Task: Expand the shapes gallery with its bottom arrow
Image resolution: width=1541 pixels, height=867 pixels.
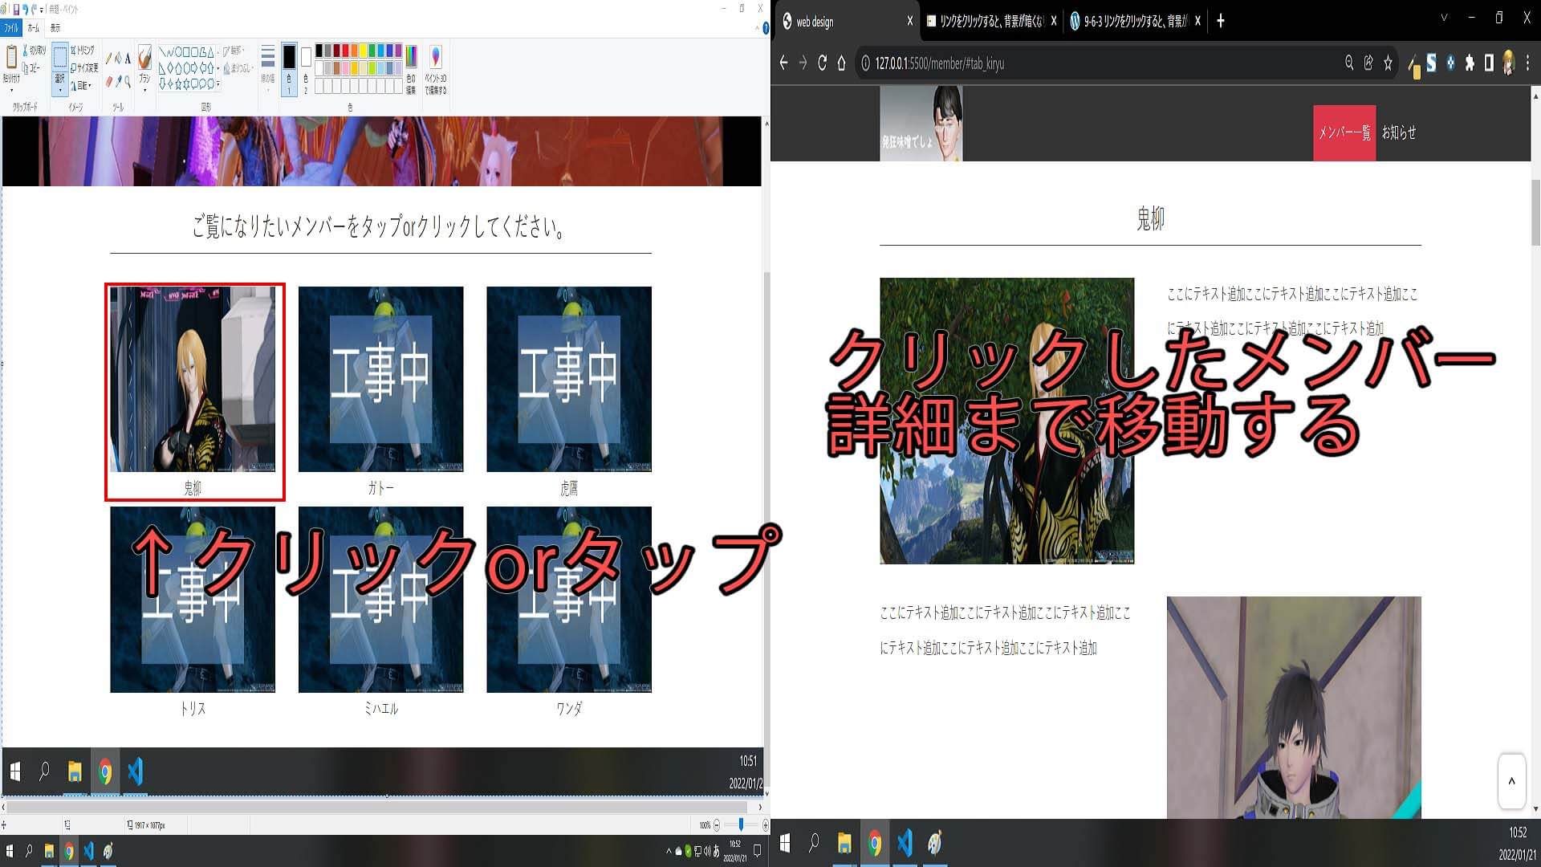Action: (218, 83)
